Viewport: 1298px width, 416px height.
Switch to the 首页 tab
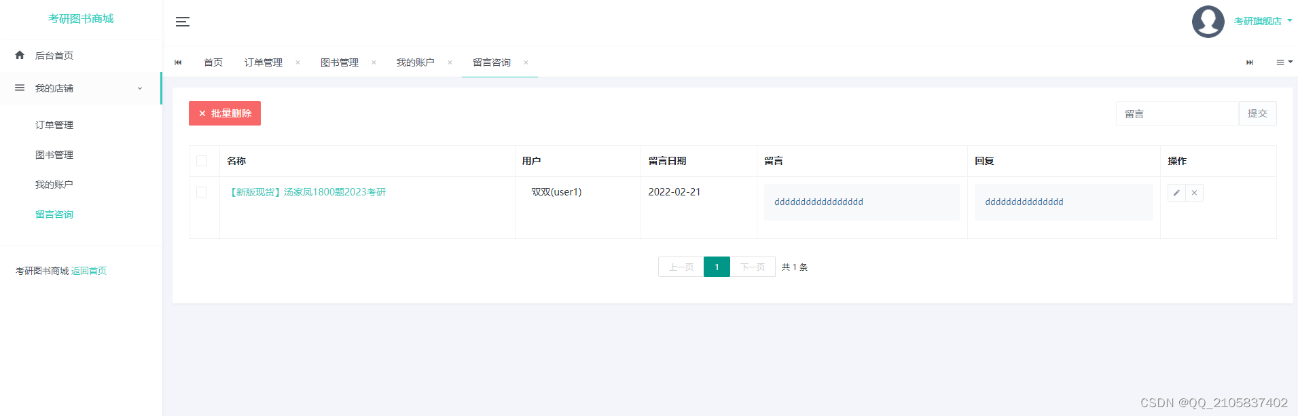213,62
